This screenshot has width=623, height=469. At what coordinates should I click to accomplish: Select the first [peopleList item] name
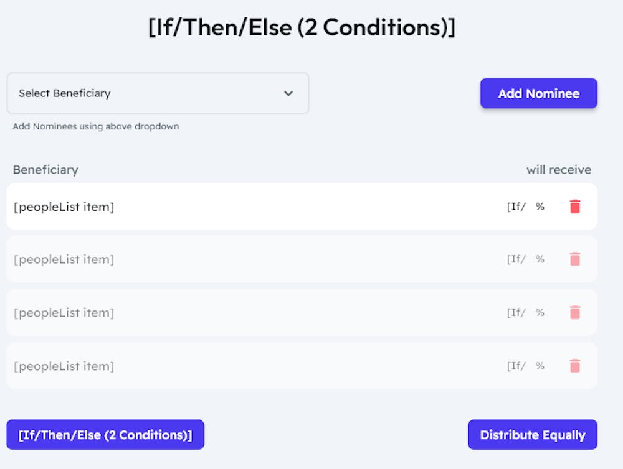(x=64, y=207)
